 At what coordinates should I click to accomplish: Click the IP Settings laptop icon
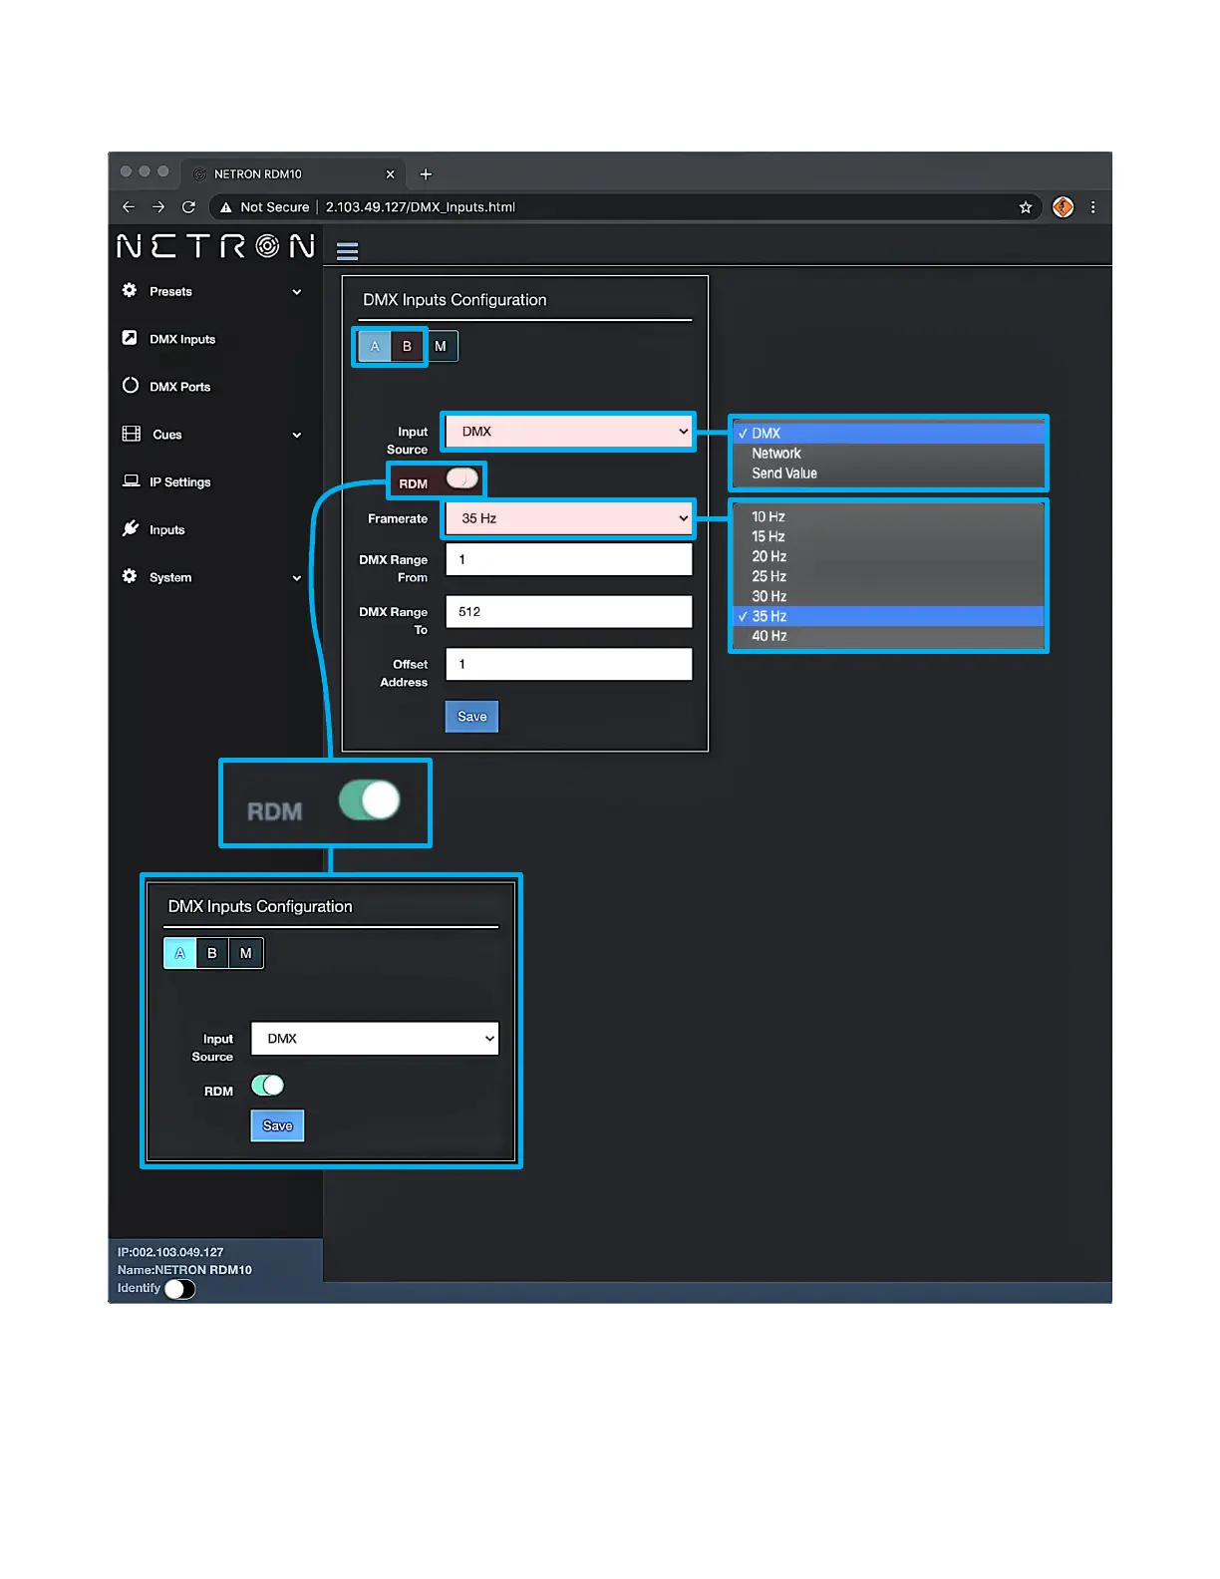(x=131, y=481)
